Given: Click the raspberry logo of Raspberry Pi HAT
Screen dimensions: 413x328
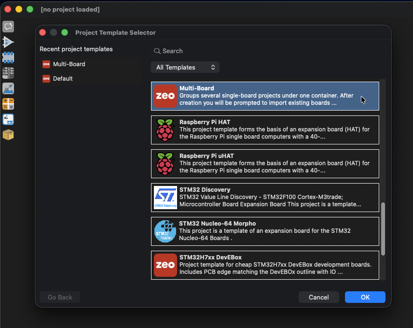Looking at the screenshot, I should pyautogui.click(x=165, y=130).
